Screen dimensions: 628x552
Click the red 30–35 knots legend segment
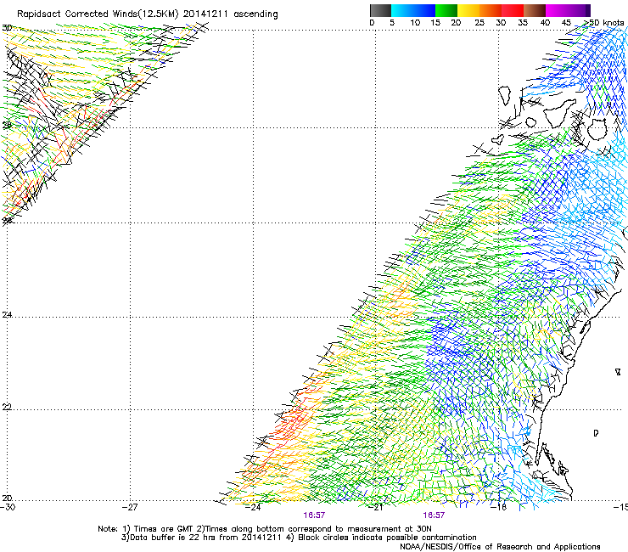click(x=513, y=10)
